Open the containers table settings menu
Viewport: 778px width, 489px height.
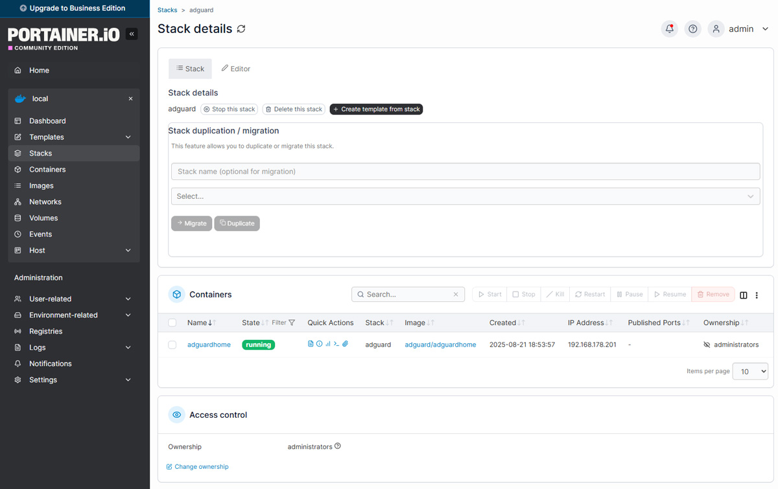[757, 295]
